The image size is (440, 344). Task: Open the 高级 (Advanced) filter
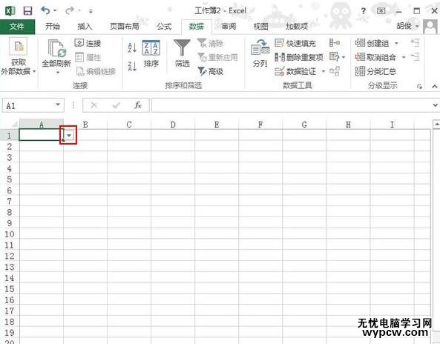click(x=211, y=71)
